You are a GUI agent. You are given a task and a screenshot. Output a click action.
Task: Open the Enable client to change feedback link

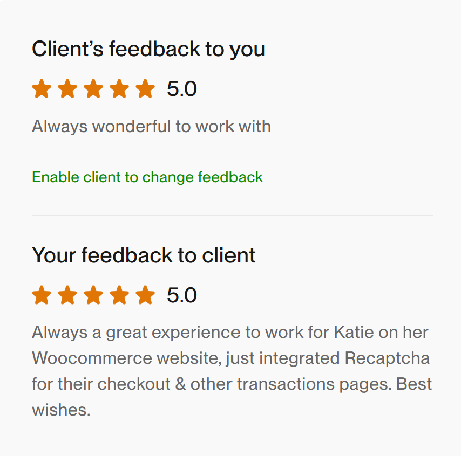coord(147,177)
